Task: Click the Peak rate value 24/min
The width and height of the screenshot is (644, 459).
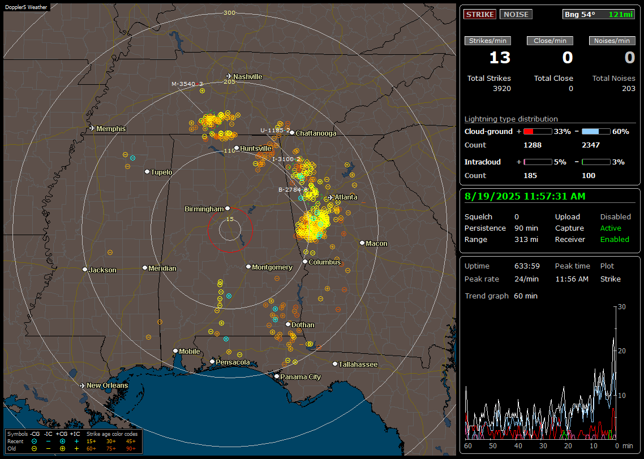Action: point(527,279)
